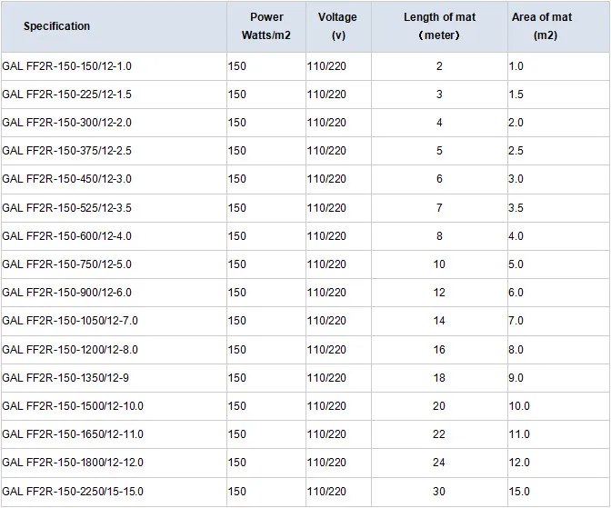Click mat length value 3

(x=439, y=95)
